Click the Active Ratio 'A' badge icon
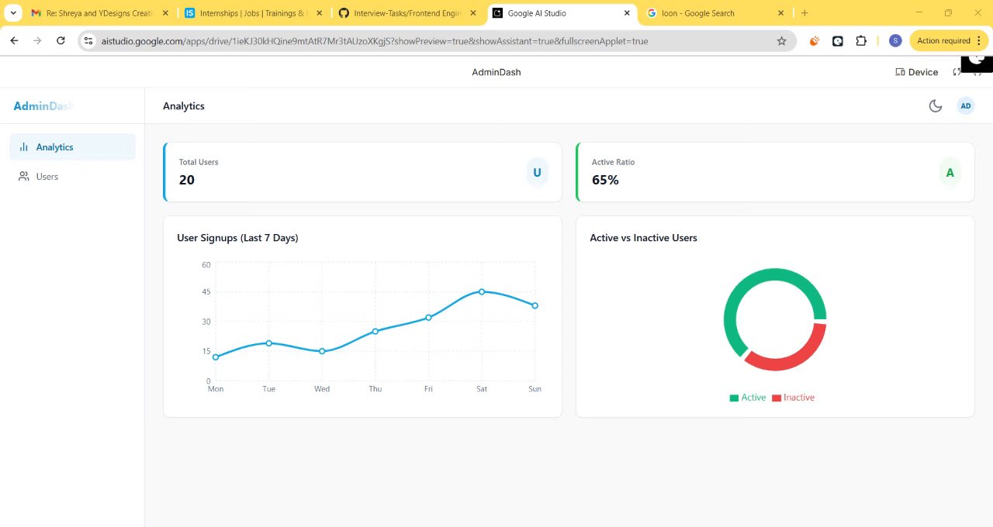 pos(950,173)
